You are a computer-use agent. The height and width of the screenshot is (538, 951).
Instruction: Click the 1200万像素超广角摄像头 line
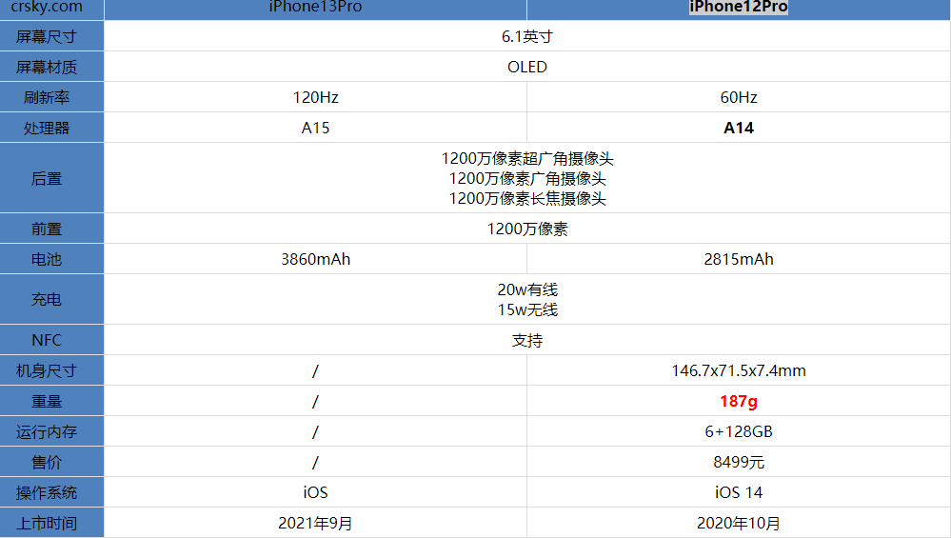(527, 158)
